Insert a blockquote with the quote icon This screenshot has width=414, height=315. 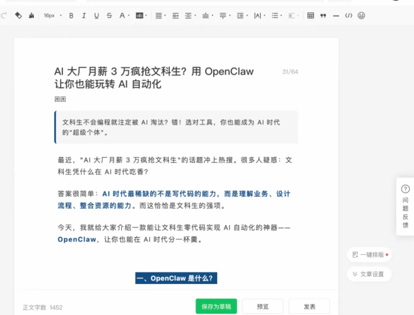323,16
